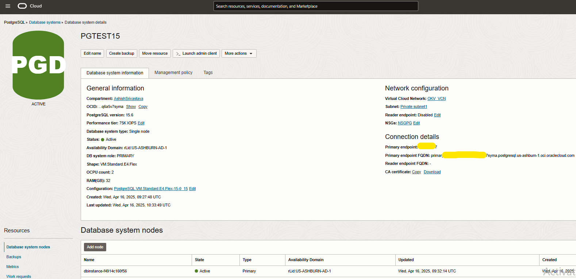Click the Network configuration heading
Image resolution: width=576 pixels, height=279 pixels.
416,88
